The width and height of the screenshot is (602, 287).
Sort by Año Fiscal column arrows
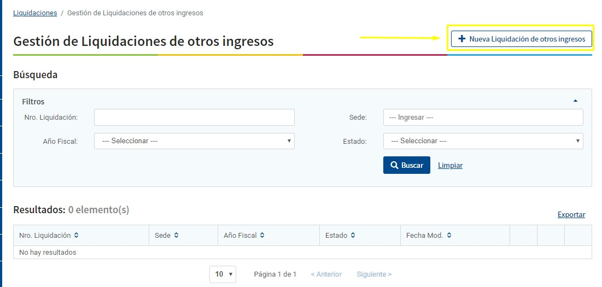(262, 235)
